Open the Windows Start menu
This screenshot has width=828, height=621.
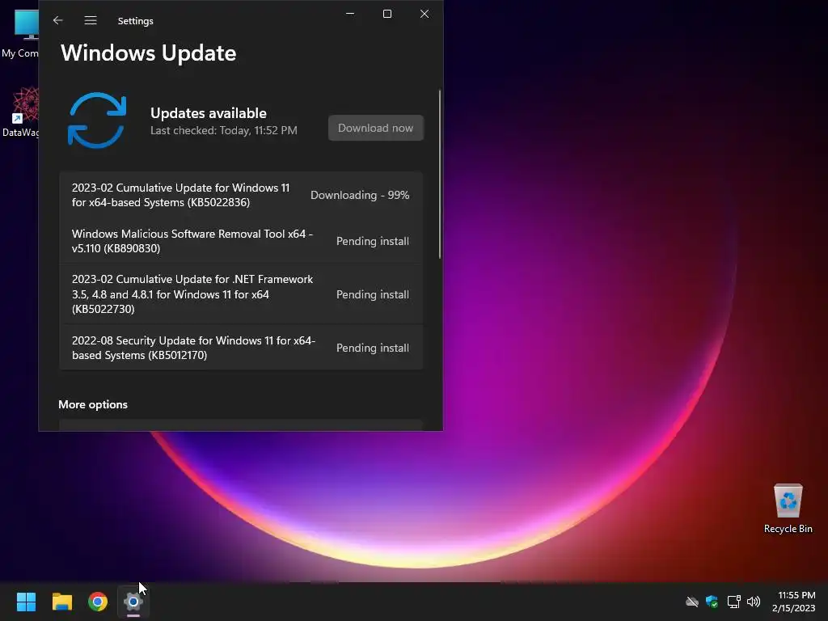26,602
